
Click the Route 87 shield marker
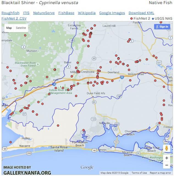click(x=24, y=114)
